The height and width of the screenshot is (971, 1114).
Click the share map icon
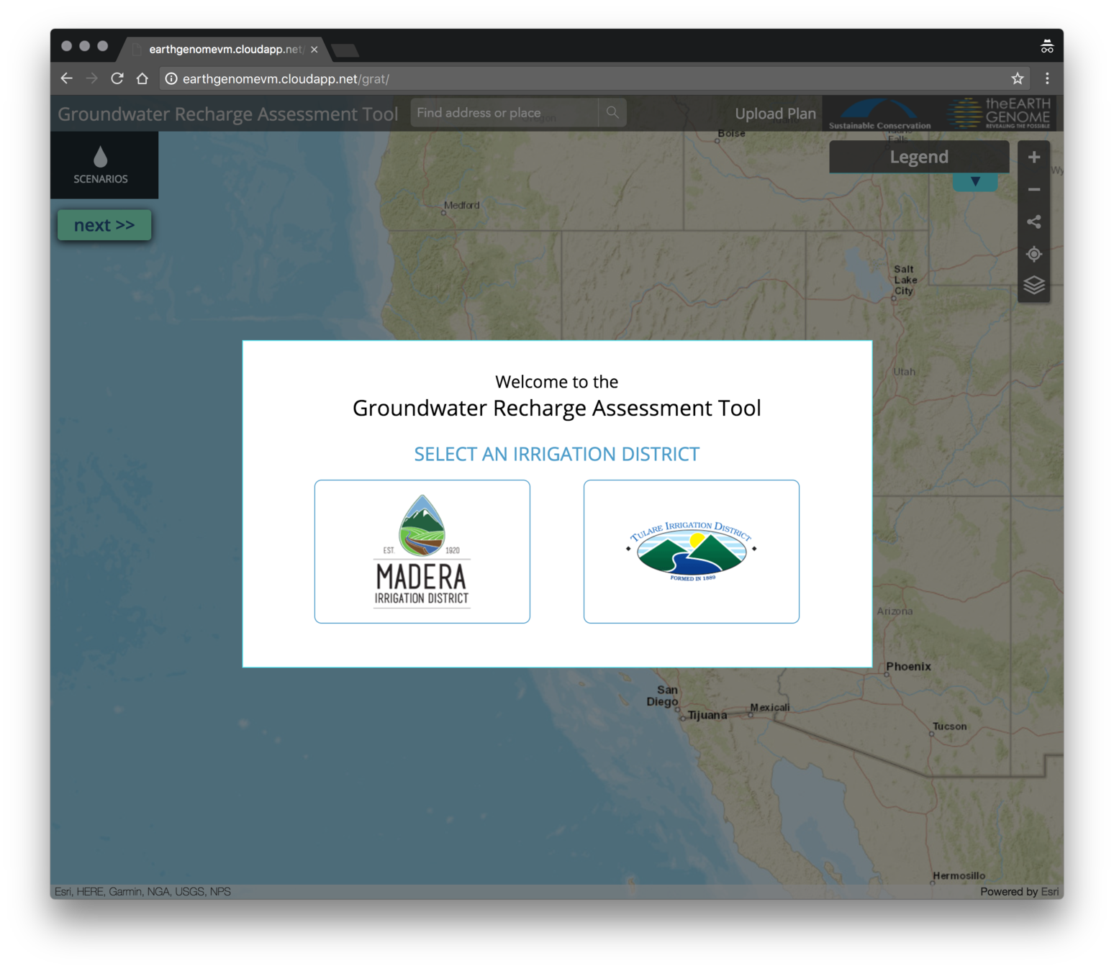(1034, 222)
